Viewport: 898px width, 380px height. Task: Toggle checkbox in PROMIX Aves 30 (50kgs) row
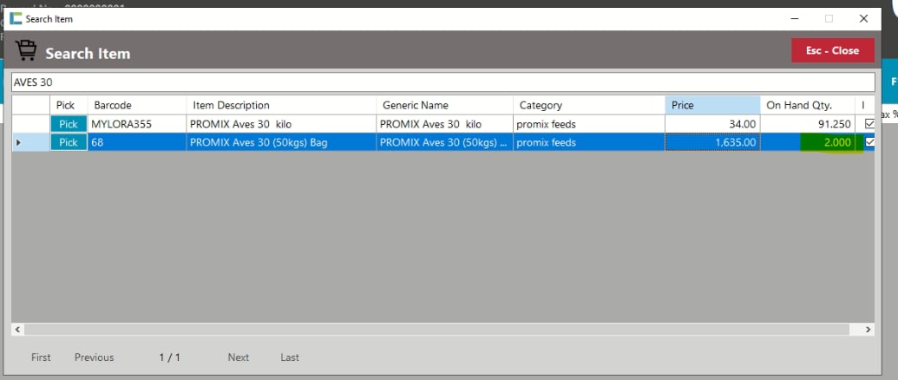pyautogui.click(x=869, y=142)
